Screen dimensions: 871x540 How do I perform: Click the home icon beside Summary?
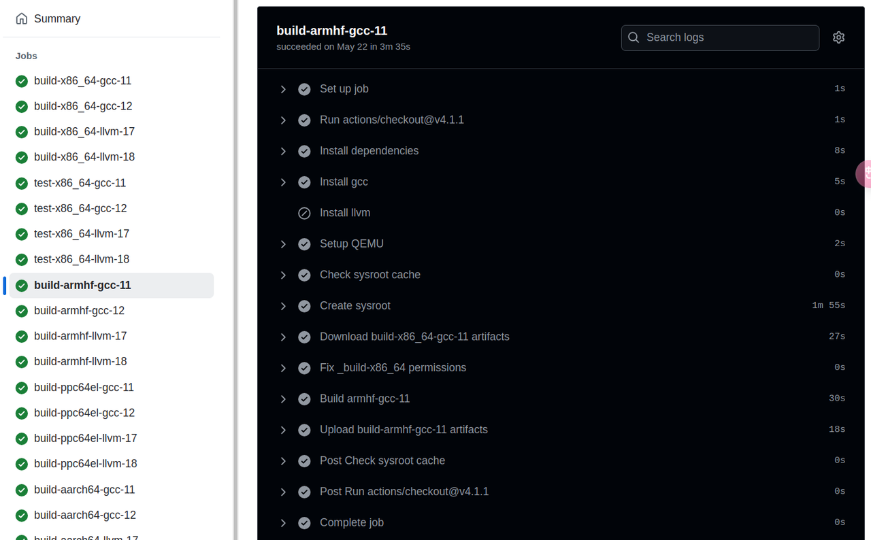pyautogui.click(x=21, y=18)
